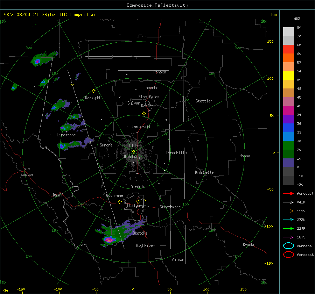Click the 42 dBZ magenta swatch

click(288, 110)
